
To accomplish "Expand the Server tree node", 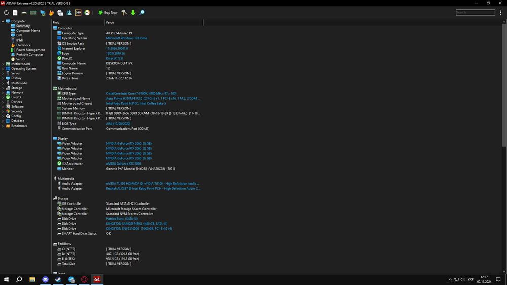I will coord(3,73).
